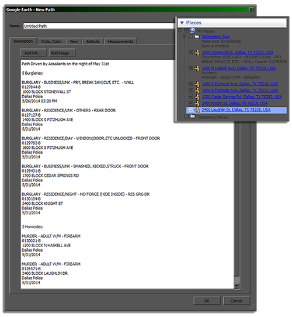Collapse the My Places tree node

point(180,30)
